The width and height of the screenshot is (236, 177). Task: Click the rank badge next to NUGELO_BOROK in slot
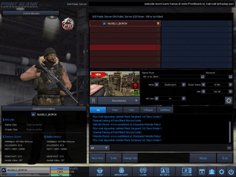(x=104, y=24)
